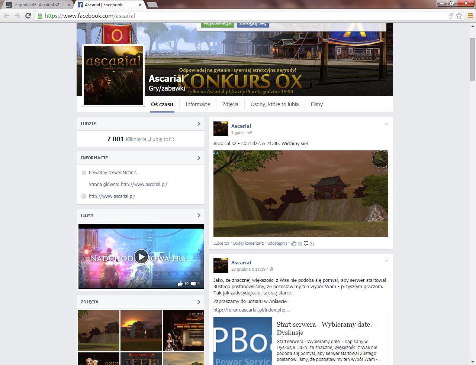Switch to the Informacje tab
The height and width of the screenshot is (365, 476).
point(198,104)
